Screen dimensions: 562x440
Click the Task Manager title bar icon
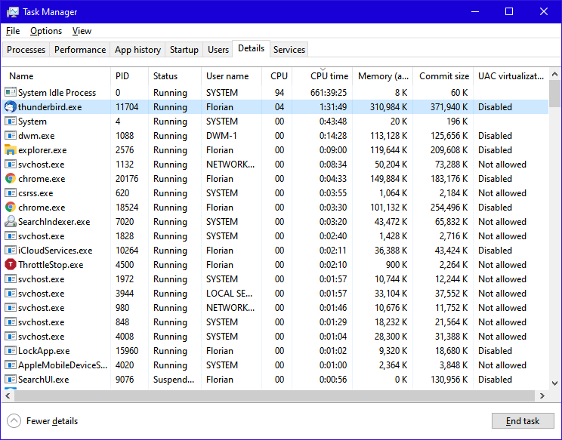13,12
